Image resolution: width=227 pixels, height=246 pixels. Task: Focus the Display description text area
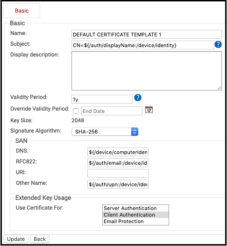click(147, 71)
